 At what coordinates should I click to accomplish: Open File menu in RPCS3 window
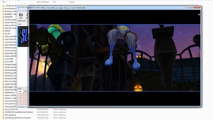coord(19,11)
